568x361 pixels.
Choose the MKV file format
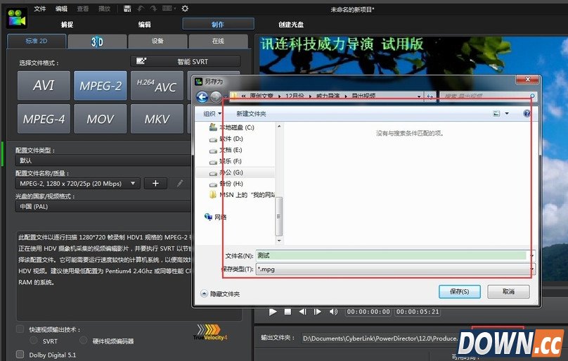click(157, 119)
